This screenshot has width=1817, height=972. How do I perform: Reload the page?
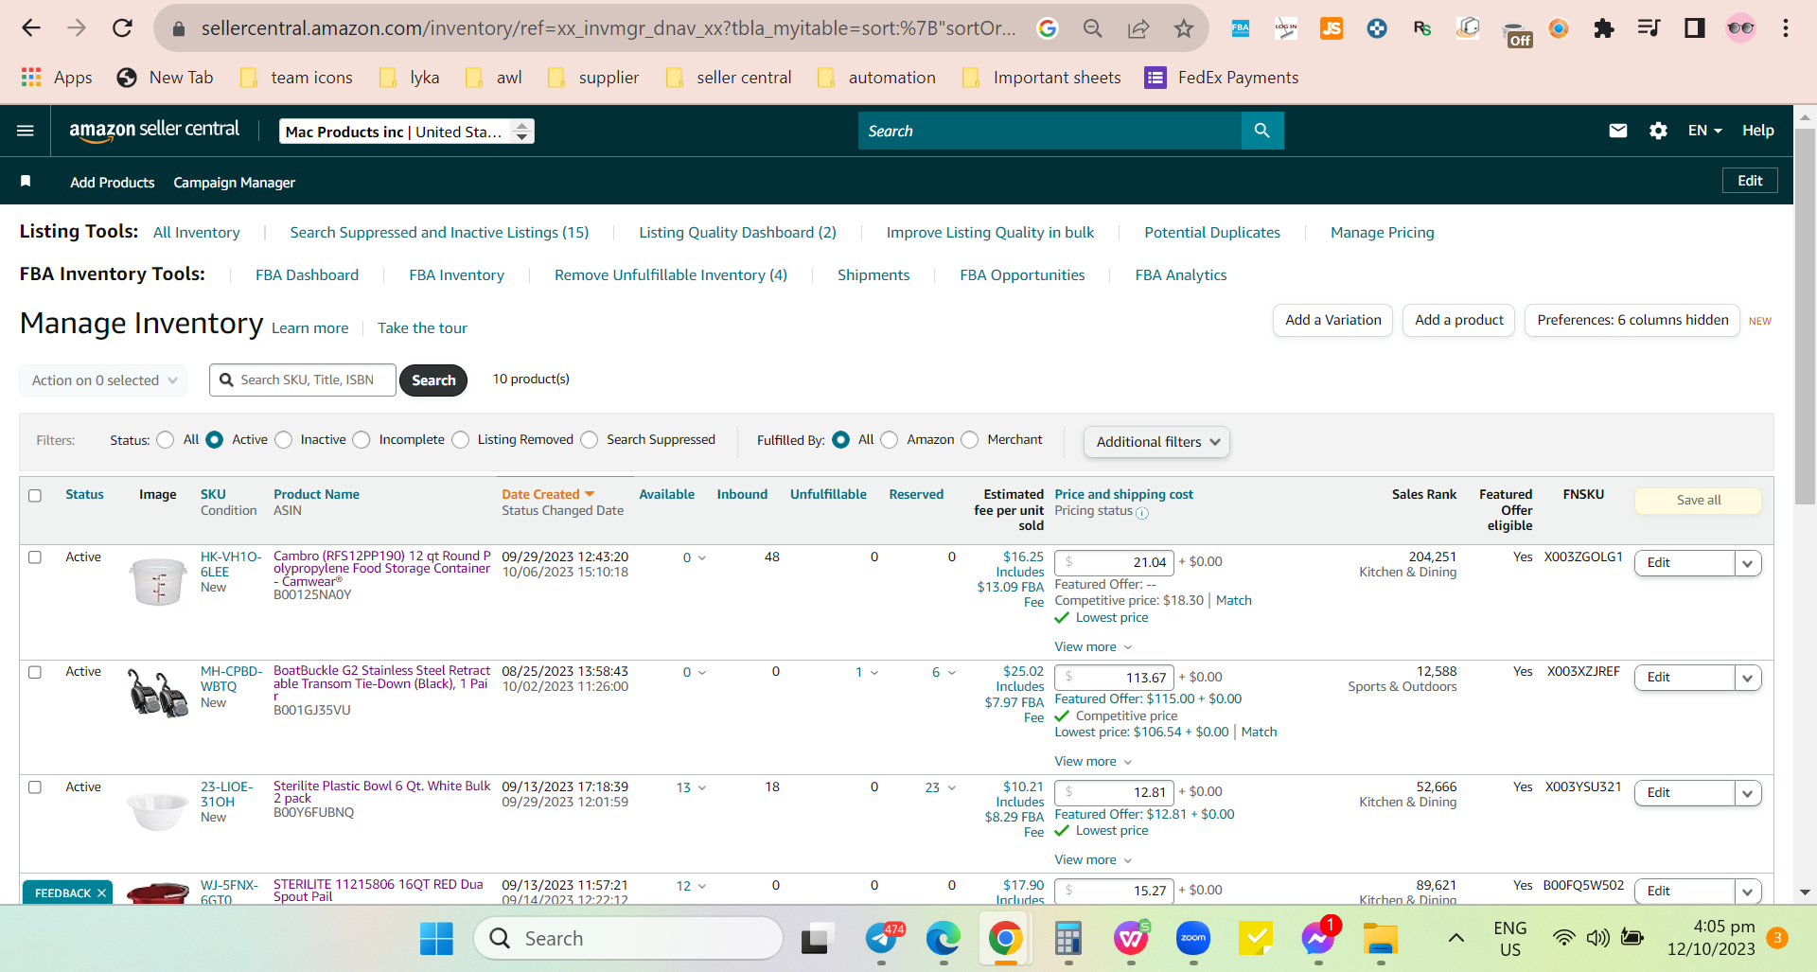point(122,28)
